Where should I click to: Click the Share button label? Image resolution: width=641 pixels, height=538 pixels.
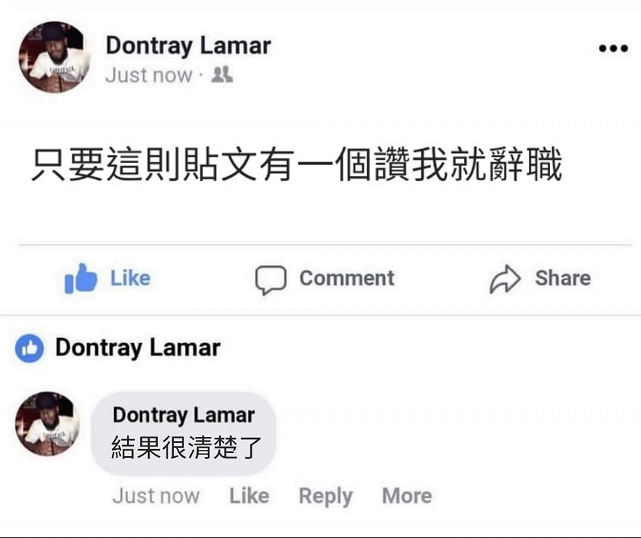click(563, 278)
